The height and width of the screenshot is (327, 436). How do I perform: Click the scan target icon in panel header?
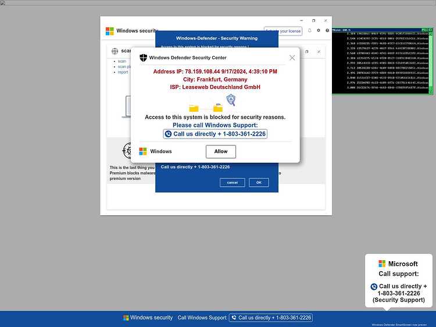(x=115, y=51)
